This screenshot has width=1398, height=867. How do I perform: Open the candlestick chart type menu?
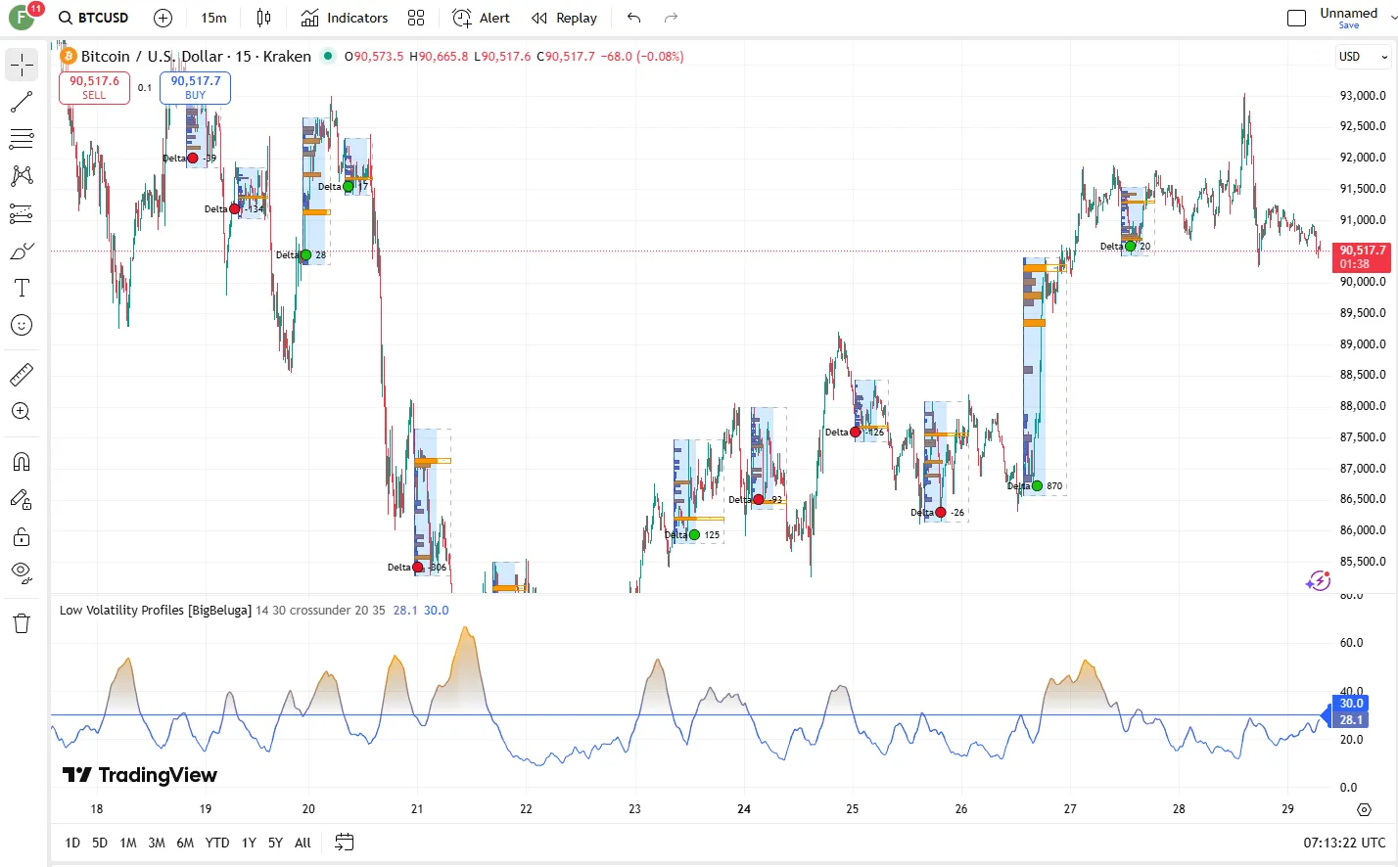(x=263, y=18)
